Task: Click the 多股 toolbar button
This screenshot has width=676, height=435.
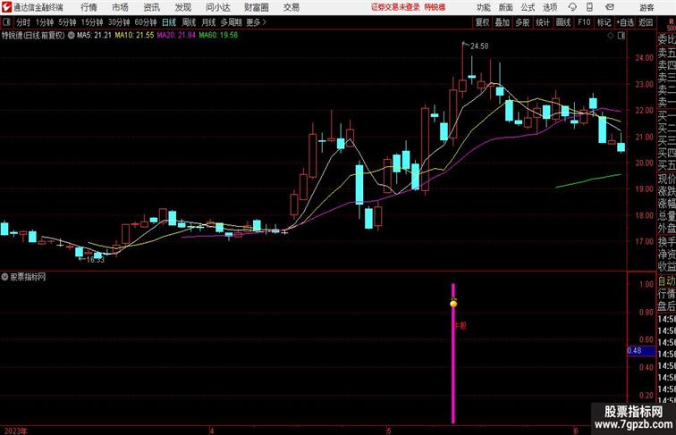Action: point(522,22)
